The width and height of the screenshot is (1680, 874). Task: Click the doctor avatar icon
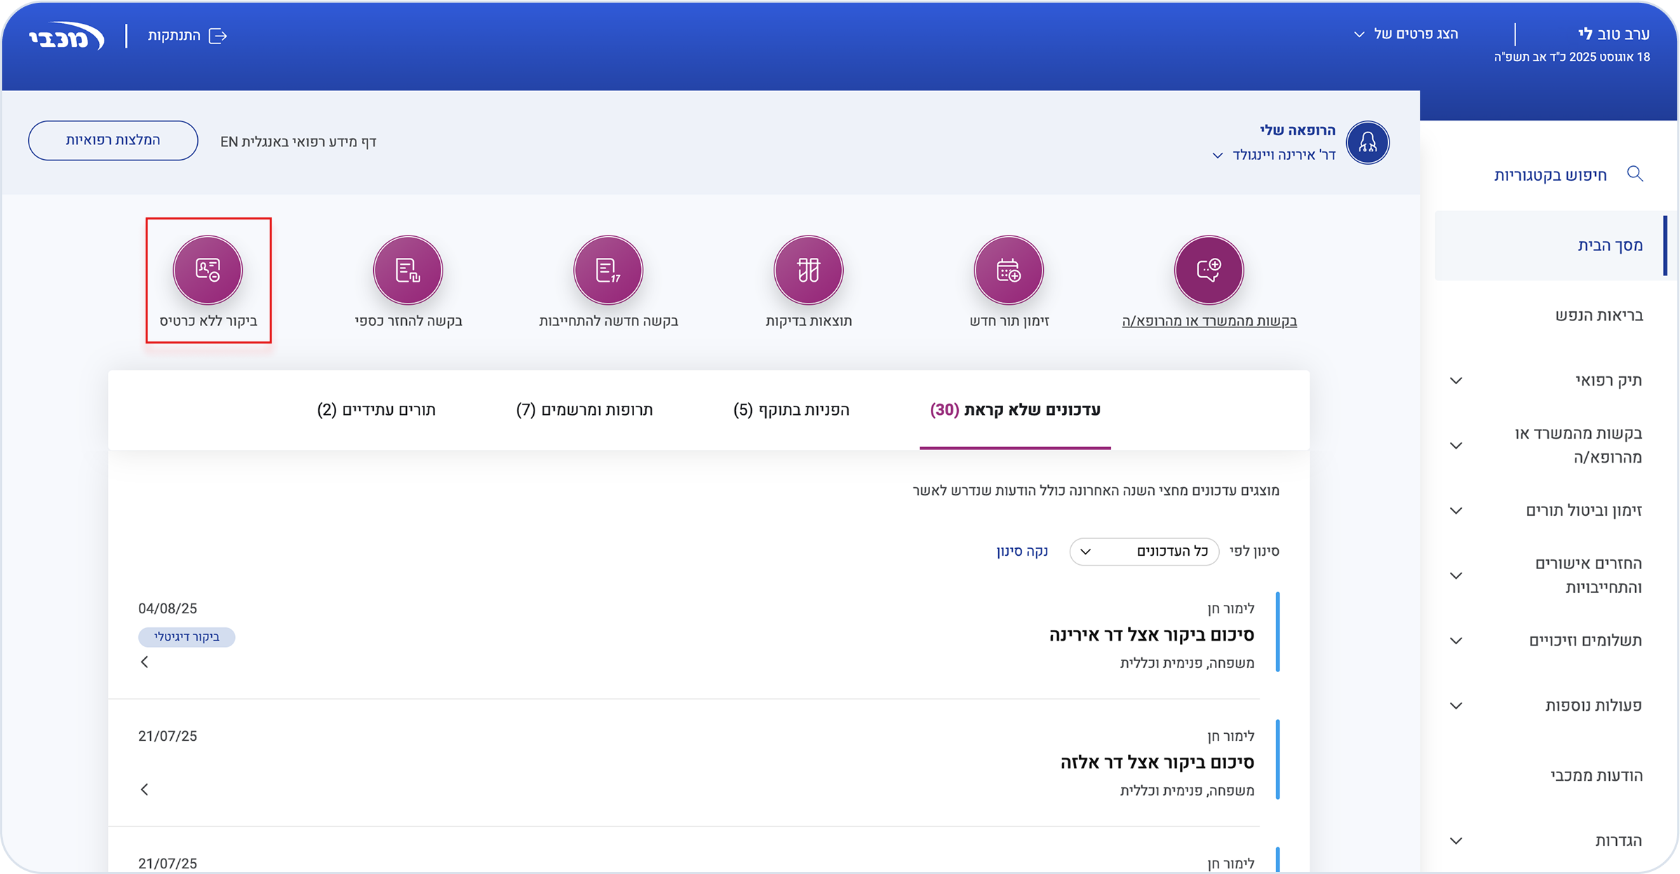tap(1367, 143)
